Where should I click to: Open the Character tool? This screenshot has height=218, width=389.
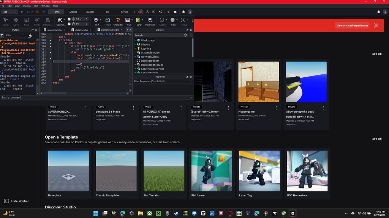point(118,21)
